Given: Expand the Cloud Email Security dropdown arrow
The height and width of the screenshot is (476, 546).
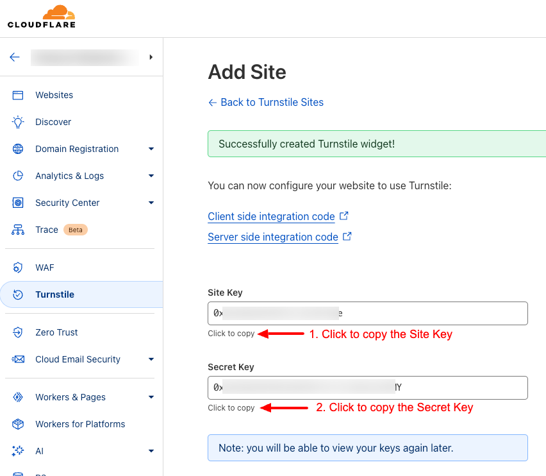Looking at the screenshot, I should point(151,359).
